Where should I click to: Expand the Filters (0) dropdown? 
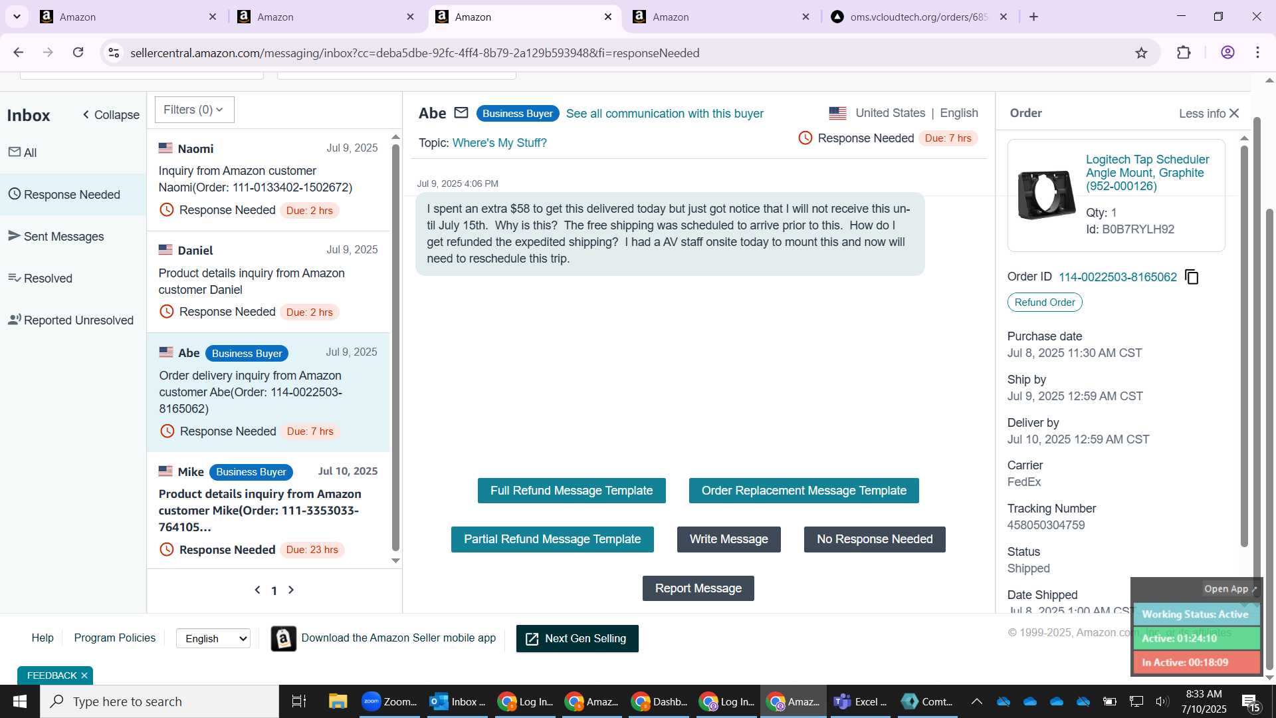point(194,110)
